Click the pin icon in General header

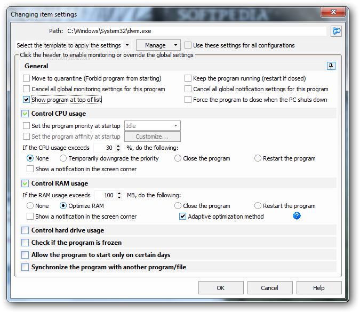tap(331, 66)
